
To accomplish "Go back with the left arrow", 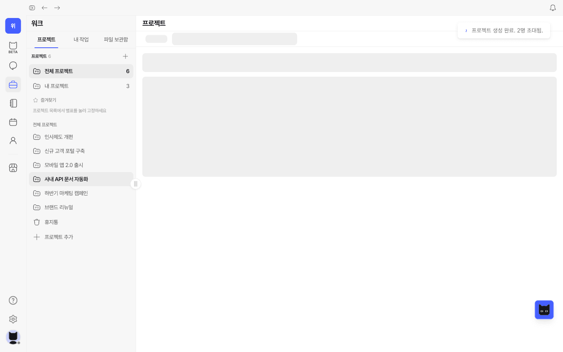I will coord(45,8).
